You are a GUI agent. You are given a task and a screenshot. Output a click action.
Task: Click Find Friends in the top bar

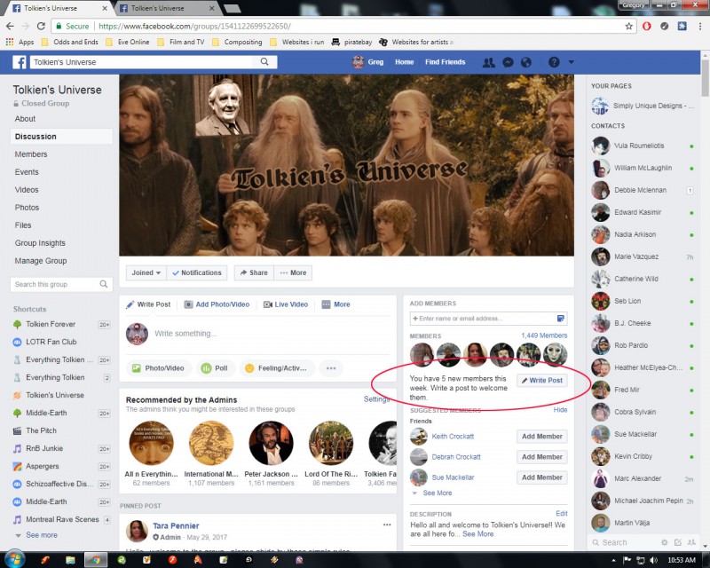[446, 62]
